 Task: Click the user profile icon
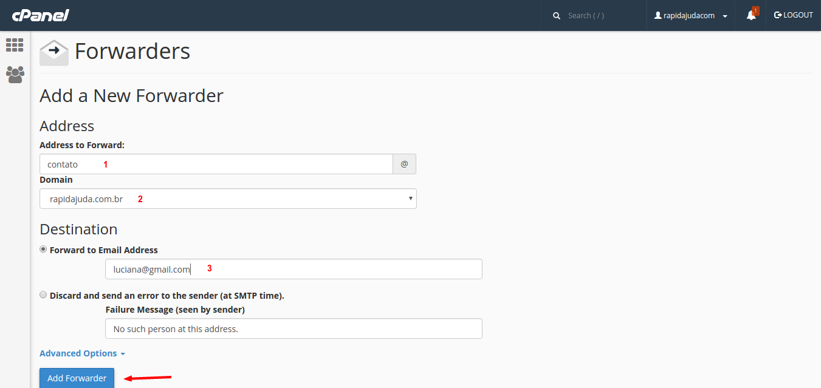tap(658, 15)
